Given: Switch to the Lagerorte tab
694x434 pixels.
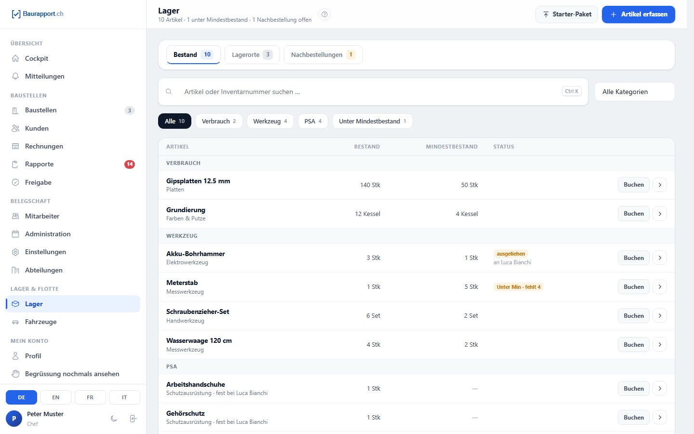Looking at the screenshot, I should (x=252, y=54).
